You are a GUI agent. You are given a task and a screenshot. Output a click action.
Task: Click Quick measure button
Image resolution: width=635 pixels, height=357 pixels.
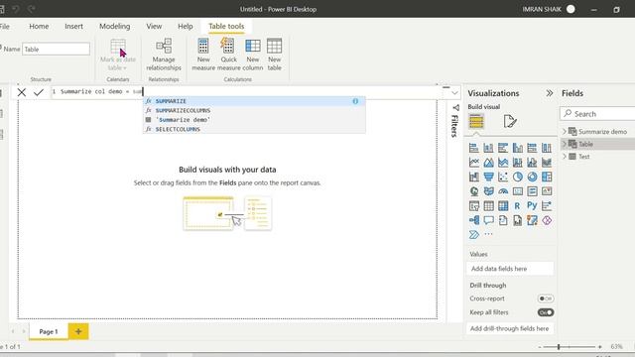(228, 56)
